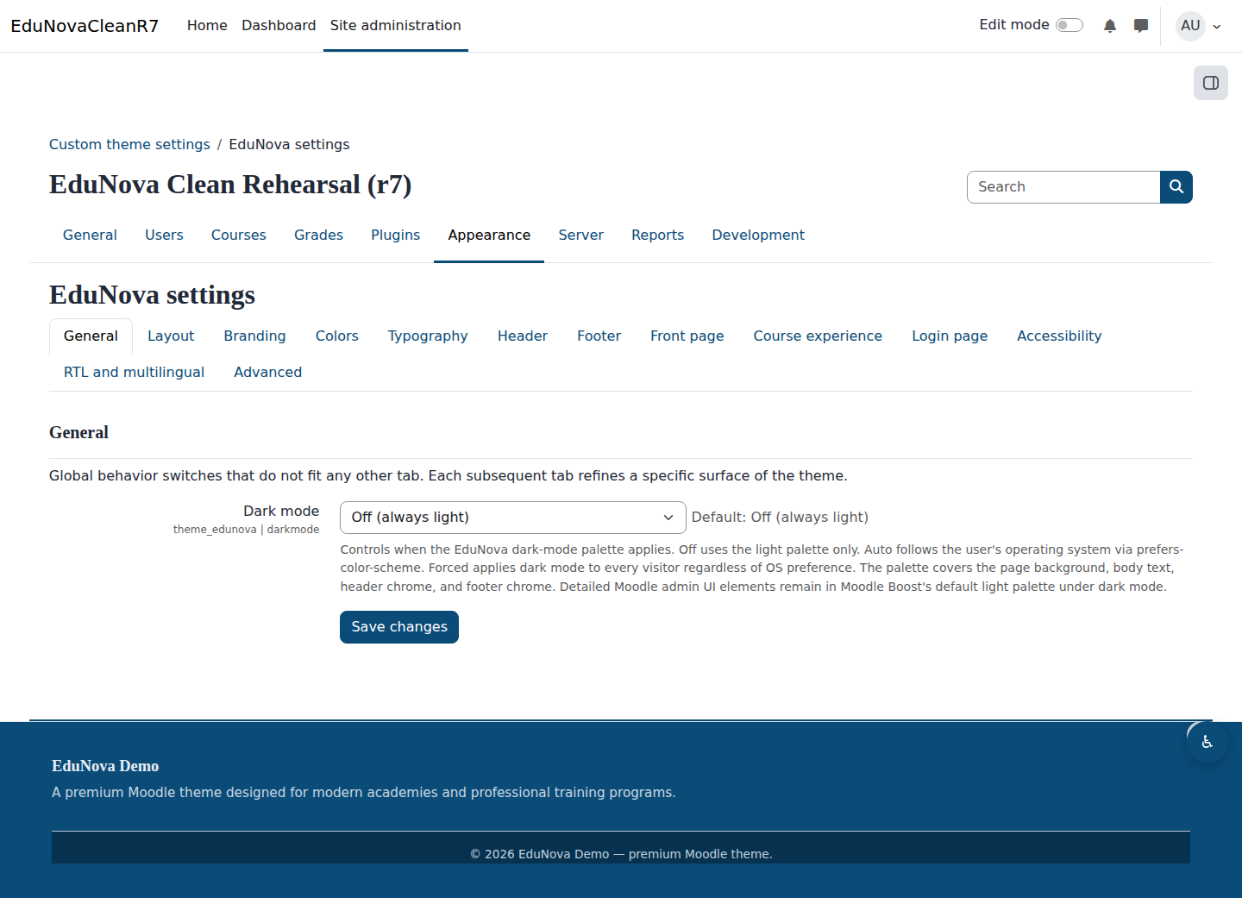This screenshot has height=917, width=1242.
Task: Click the Dark mode setting label
Action: [x=281, y=512]
